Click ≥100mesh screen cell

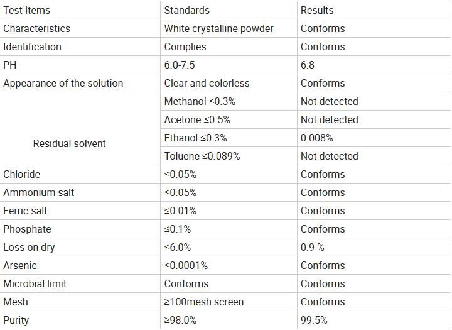point(229,302)
